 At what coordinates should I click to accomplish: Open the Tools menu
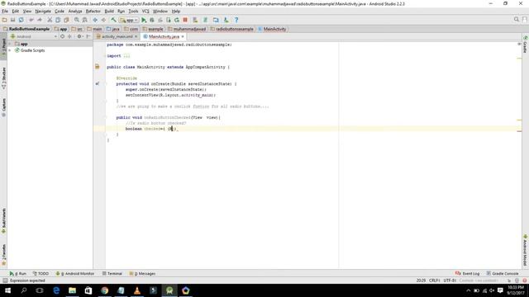coord(133,11)
